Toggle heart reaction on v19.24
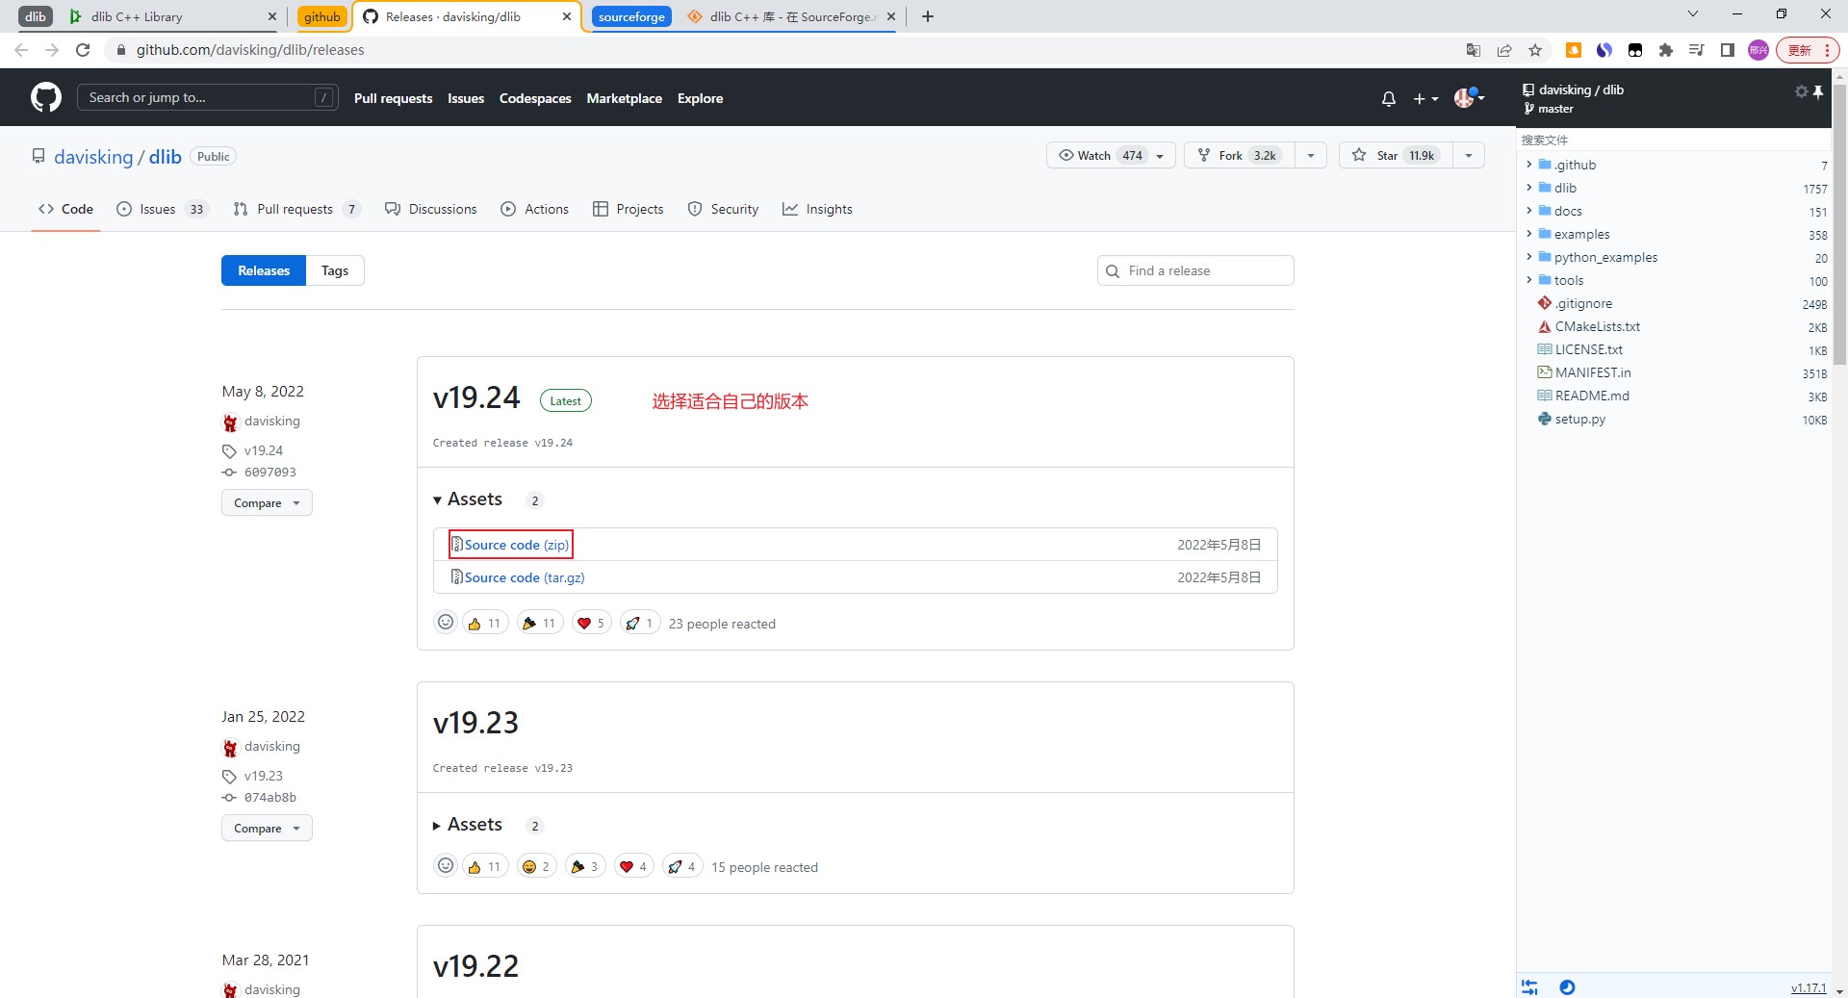1848x998 pixels. pos(591,623)
